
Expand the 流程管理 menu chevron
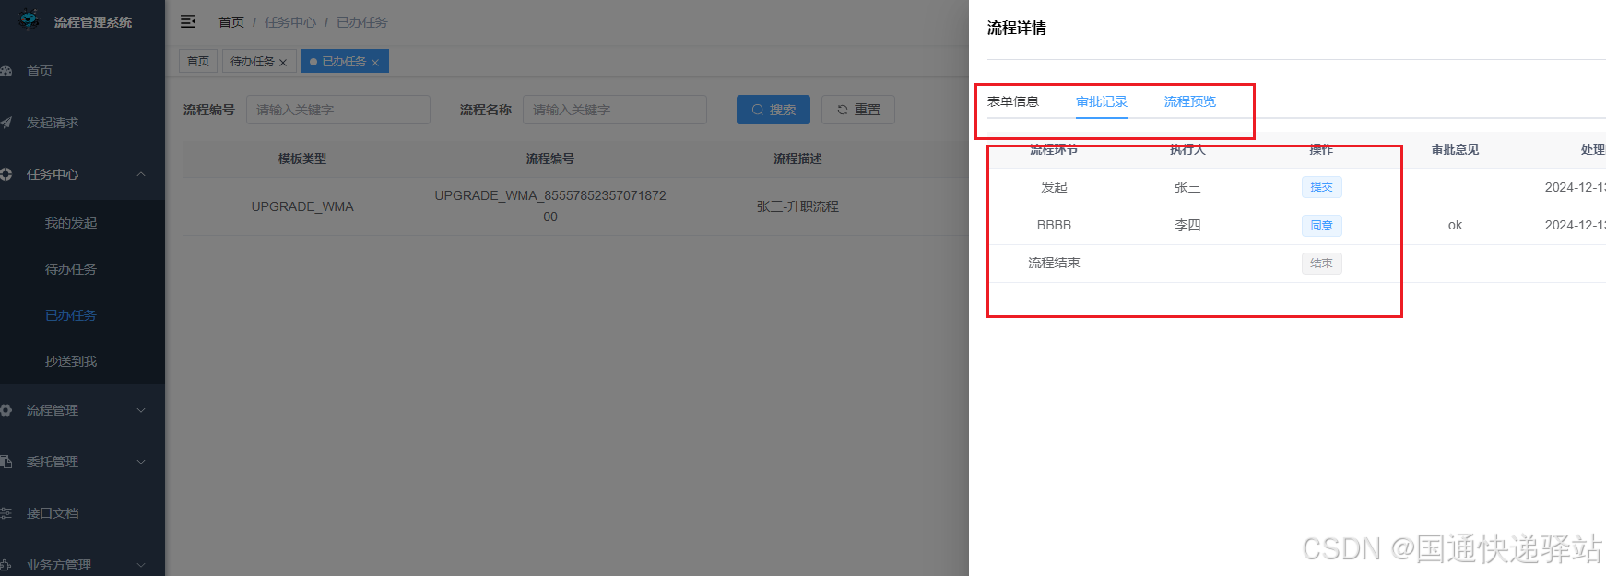pos(141,410)
